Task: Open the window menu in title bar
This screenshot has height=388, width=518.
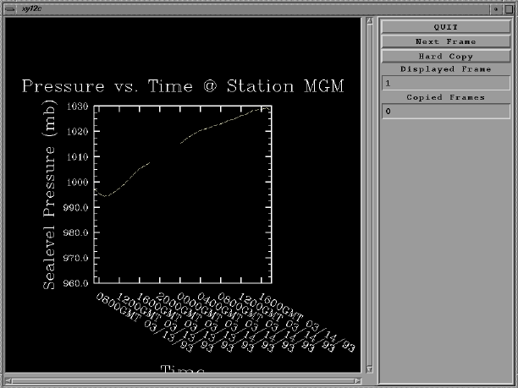Action: [8, 8]
